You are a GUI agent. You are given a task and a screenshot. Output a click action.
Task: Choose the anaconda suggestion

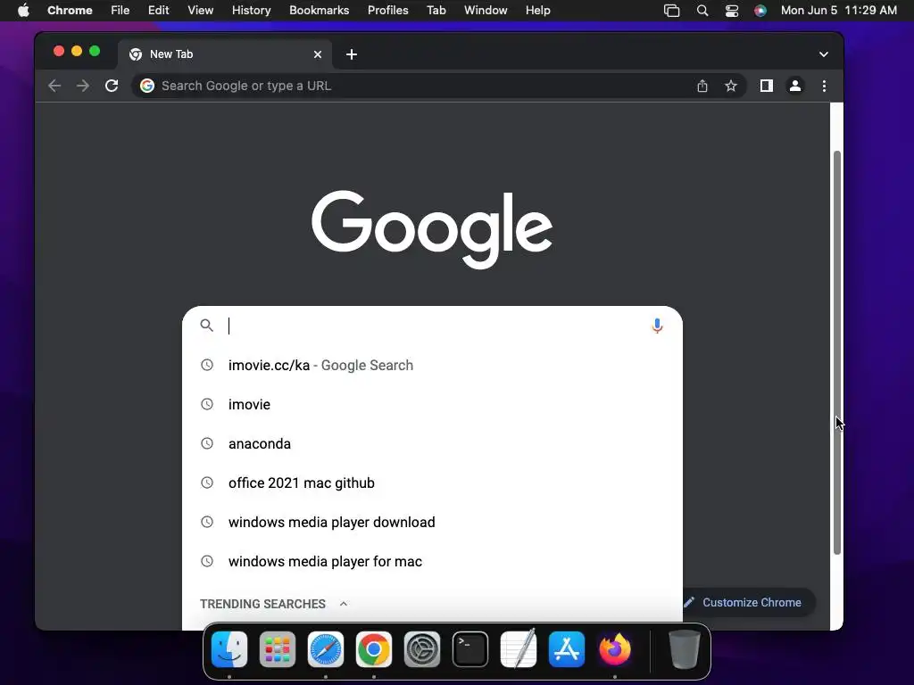[432, 444]
